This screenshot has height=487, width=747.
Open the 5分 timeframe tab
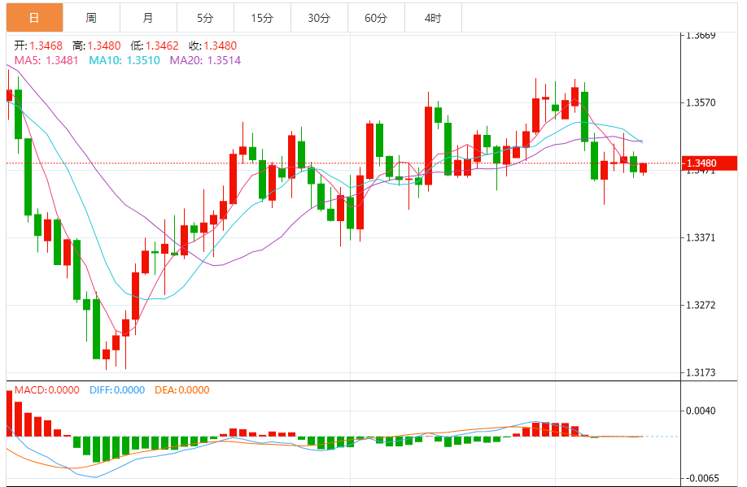pos(205,18)
